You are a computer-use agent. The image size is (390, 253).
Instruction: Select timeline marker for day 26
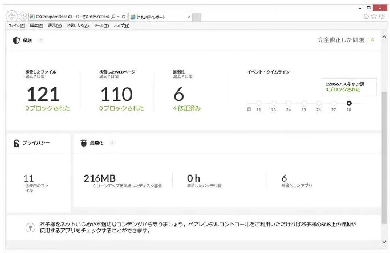[x=319, y=103]
